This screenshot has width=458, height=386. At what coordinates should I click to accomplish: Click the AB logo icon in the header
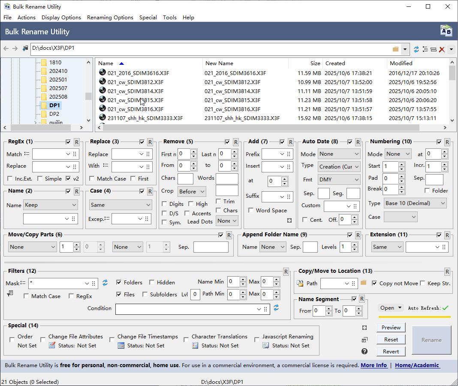[x=446, y=31]
